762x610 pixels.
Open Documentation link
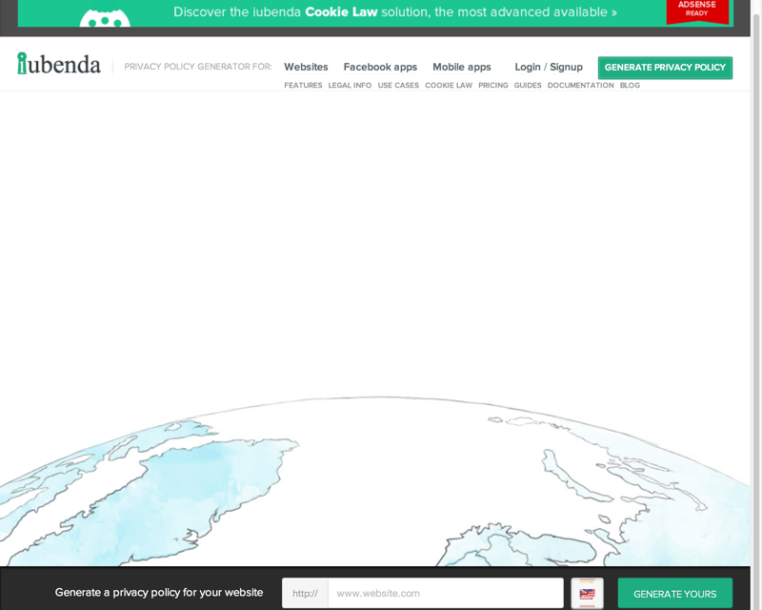581,85
